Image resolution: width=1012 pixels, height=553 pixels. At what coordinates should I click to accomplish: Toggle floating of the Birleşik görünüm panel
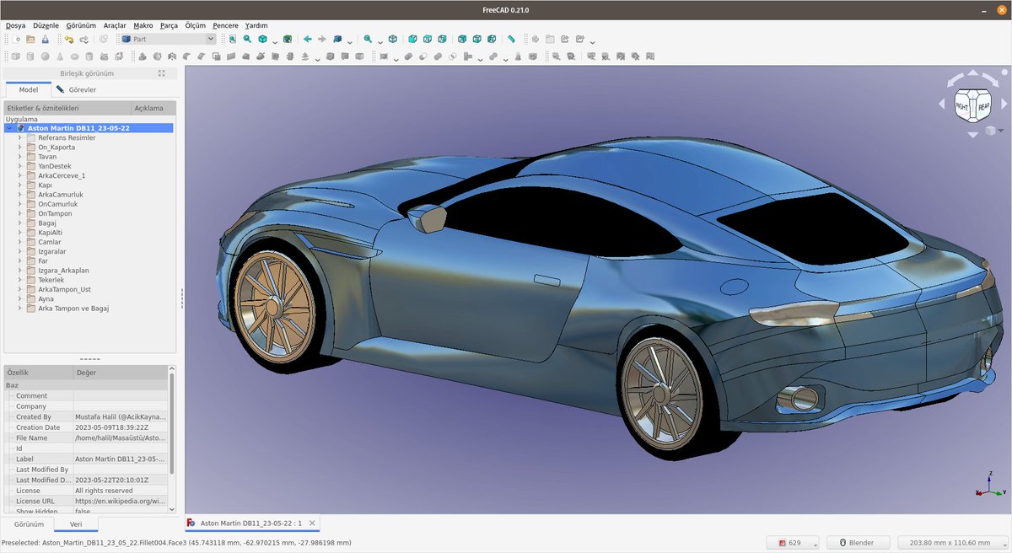(162, 73)
